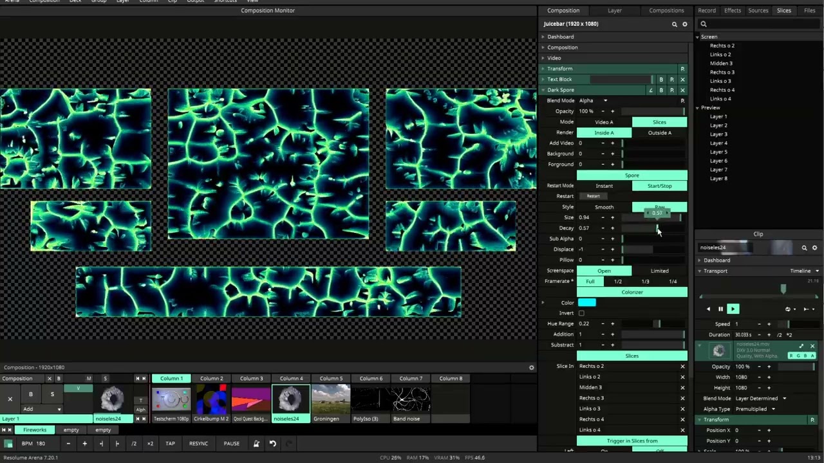Screen dimensions: 824x463
Task: Decrease BPM with the minus button
Action: 68,443
